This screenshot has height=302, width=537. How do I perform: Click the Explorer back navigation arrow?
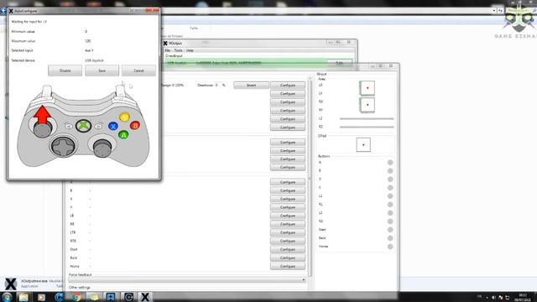pos(3,11)
